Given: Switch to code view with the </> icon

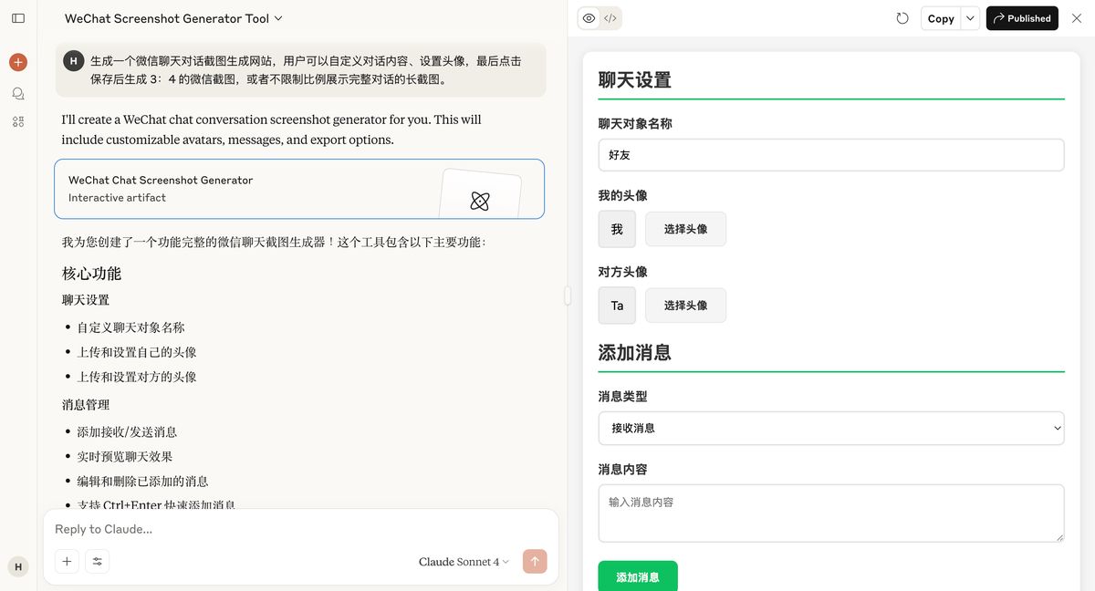Looking at the screenshot, I should tap(610, 17).
